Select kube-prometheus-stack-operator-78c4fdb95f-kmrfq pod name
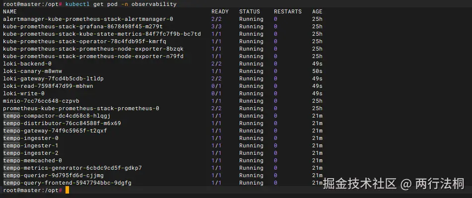The width and height of the screenshot is (472, 198). (84, 41)
